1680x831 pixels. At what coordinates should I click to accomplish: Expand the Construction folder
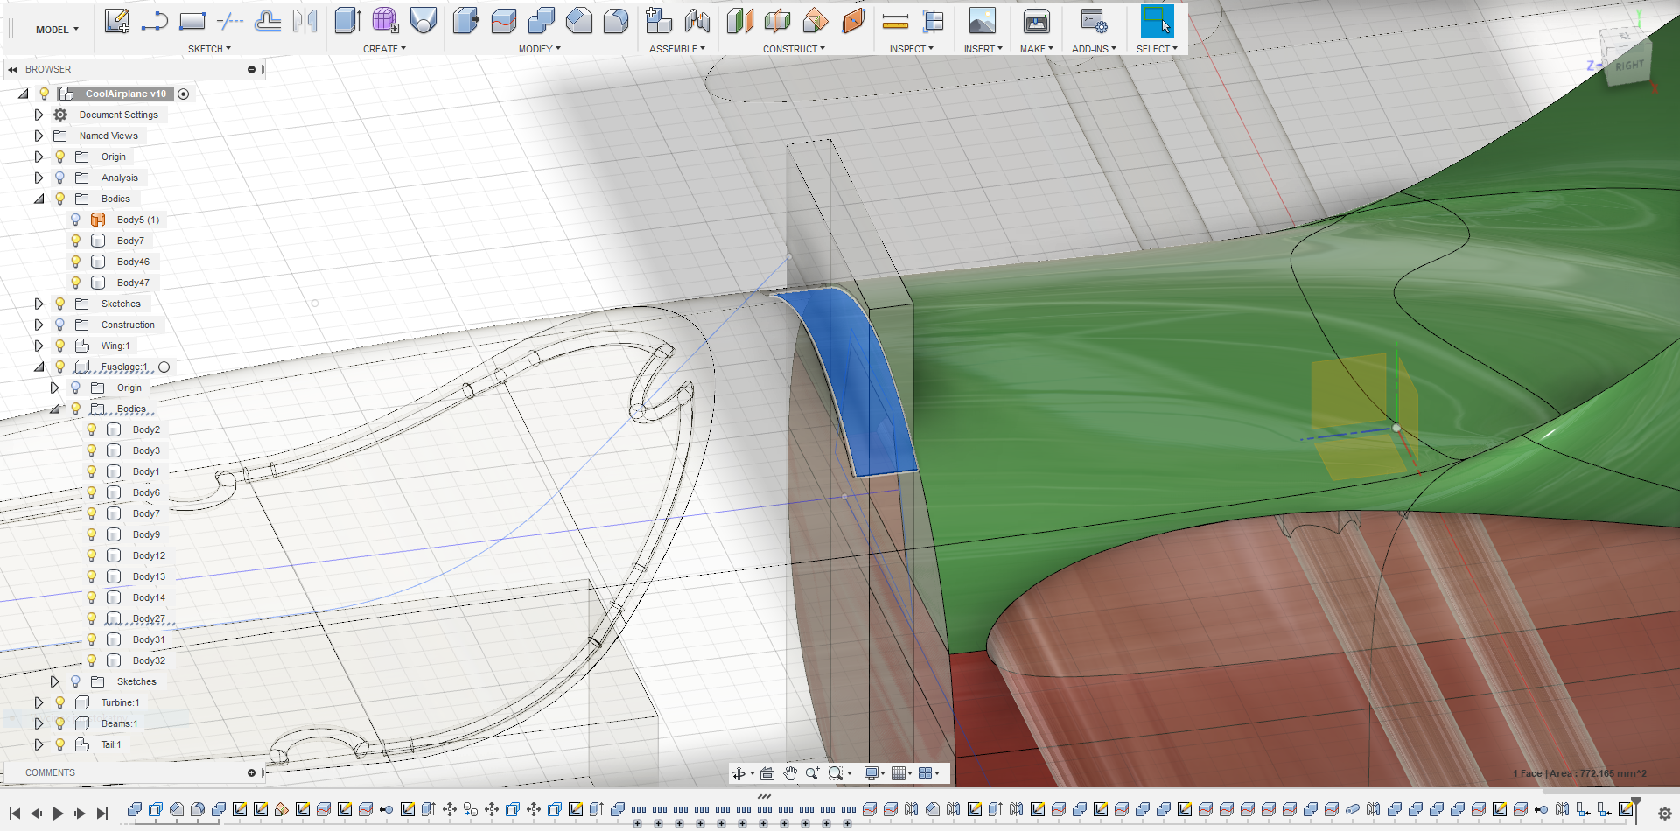coord(38,325)
